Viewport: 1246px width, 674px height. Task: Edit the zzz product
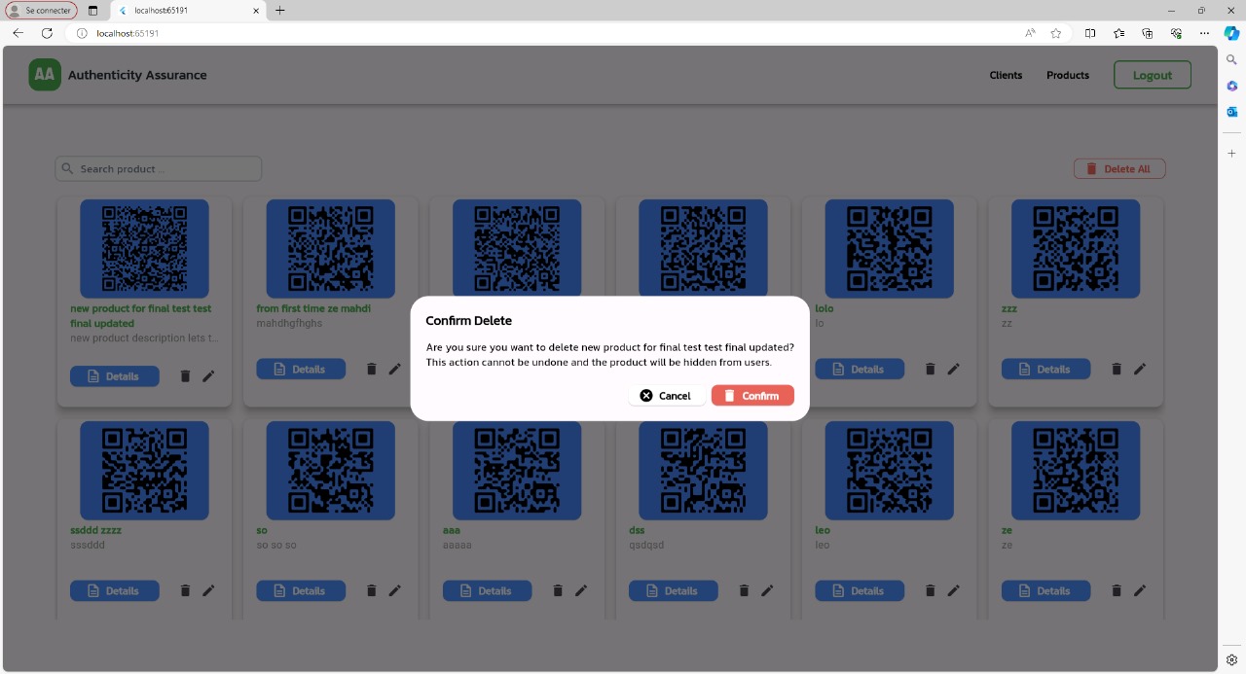[x=1140, y=369]
